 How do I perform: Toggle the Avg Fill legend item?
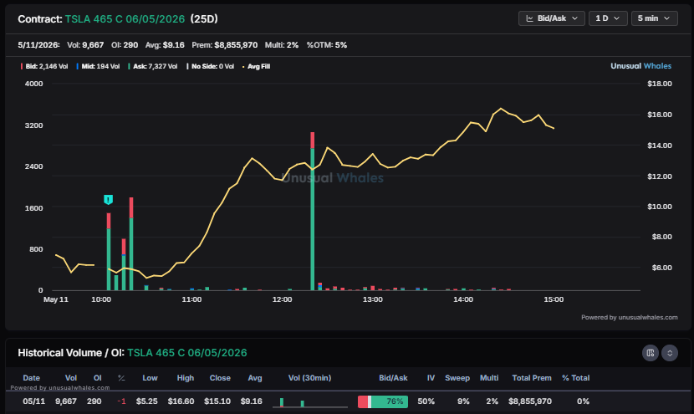point(256,66)
